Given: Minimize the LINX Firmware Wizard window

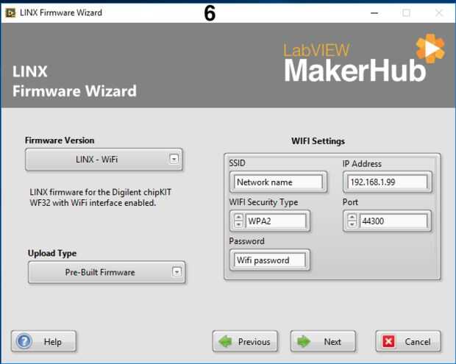Looking at the screenshot, I should tap(374, 13).
